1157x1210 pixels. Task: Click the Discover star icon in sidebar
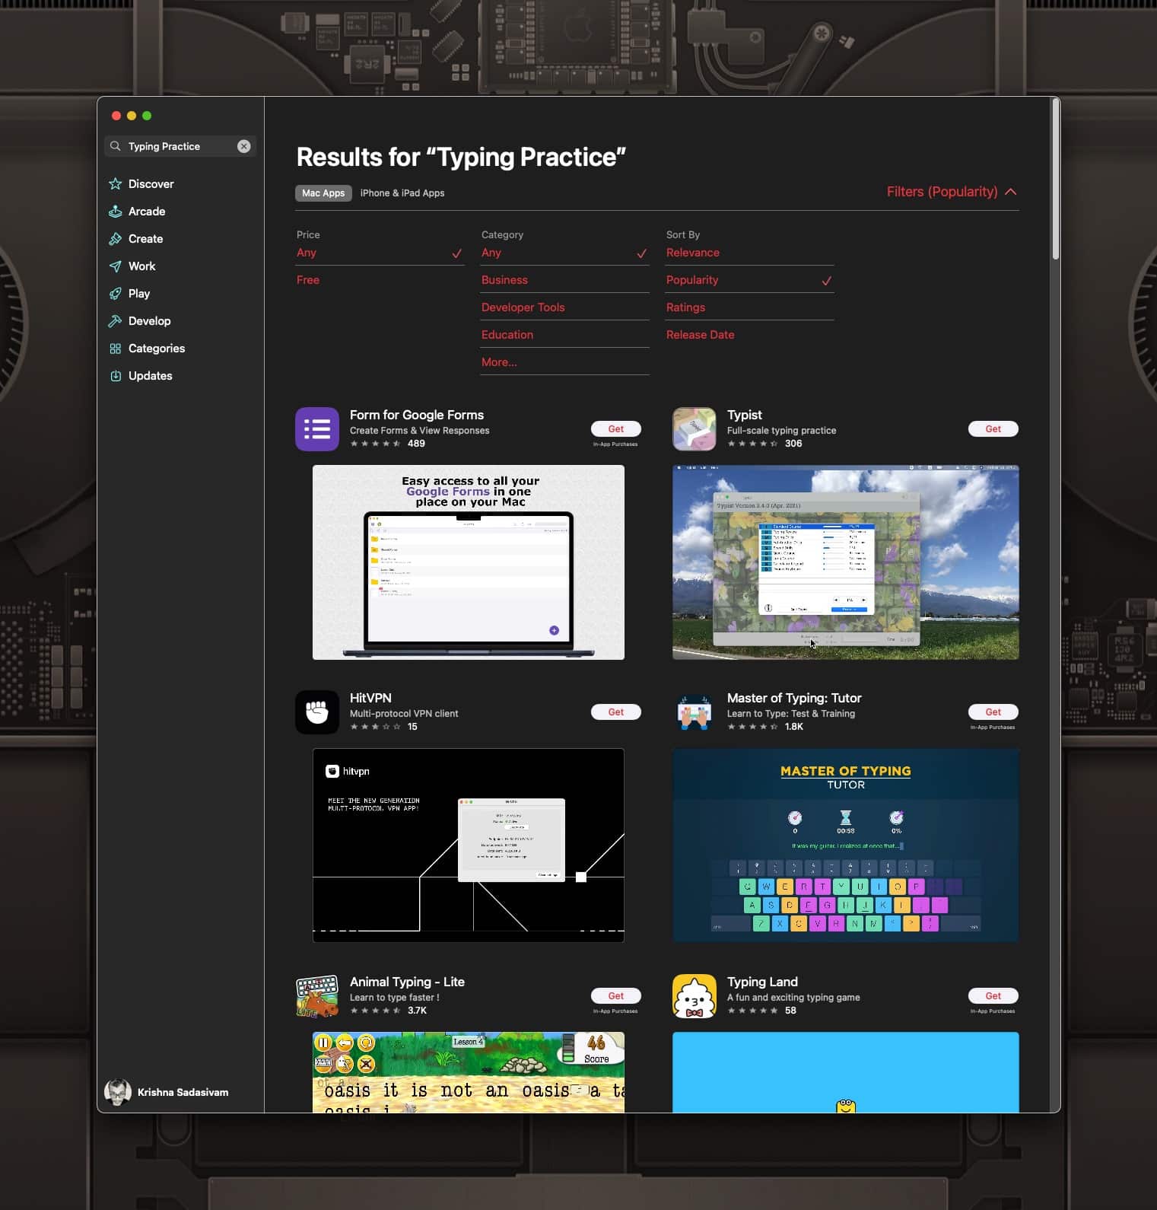click(116, 184)
